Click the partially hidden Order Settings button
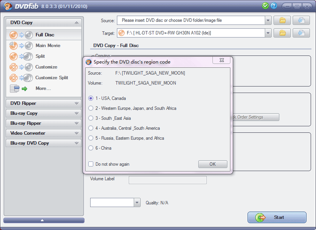Screen dimensions: 316x230 pos(256,117)
